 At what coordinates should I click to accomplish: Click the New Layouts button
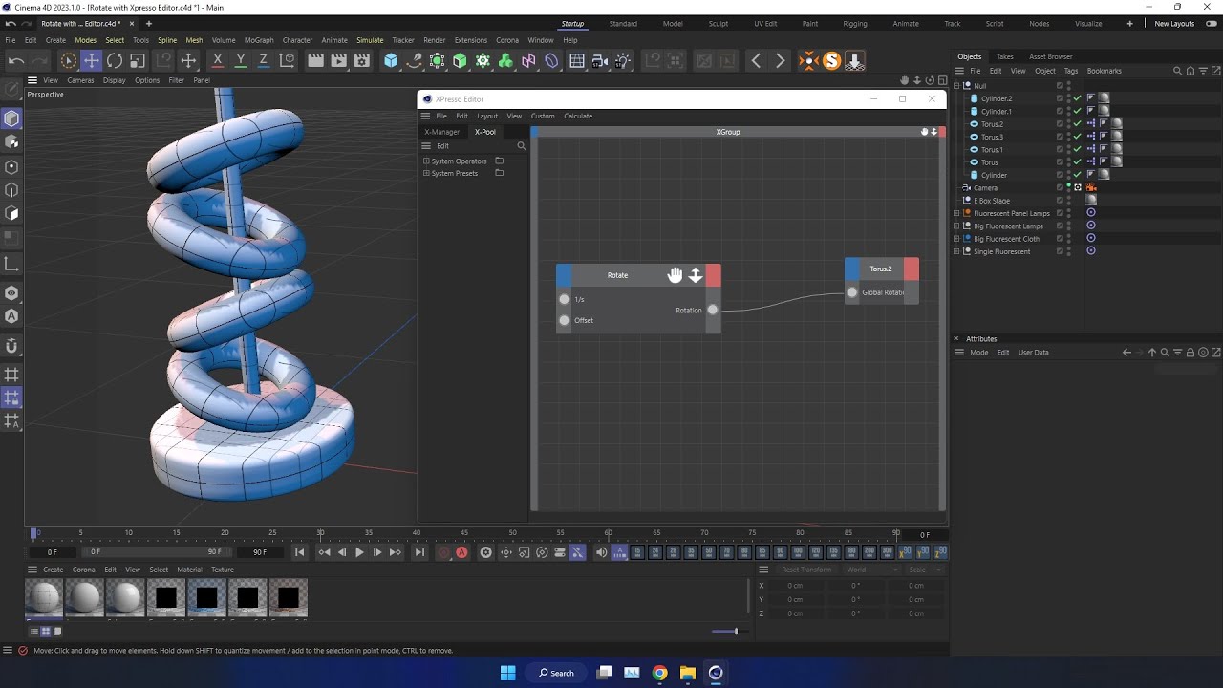1174,23
